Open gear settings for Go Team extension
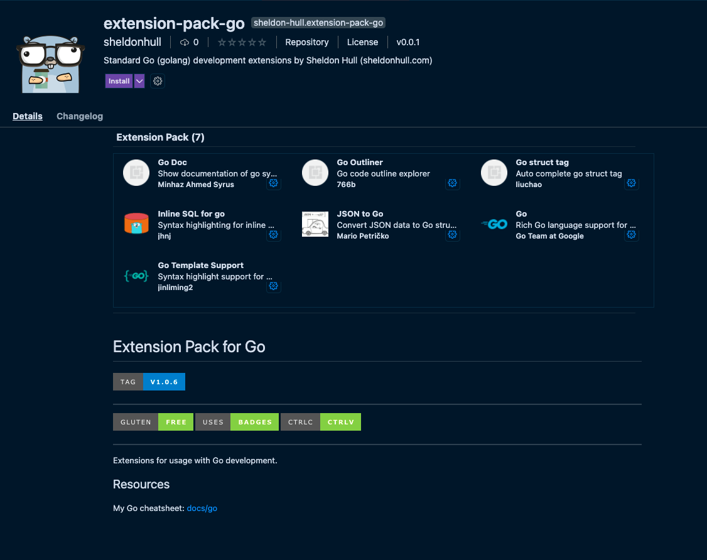 [x=632, y=235]
